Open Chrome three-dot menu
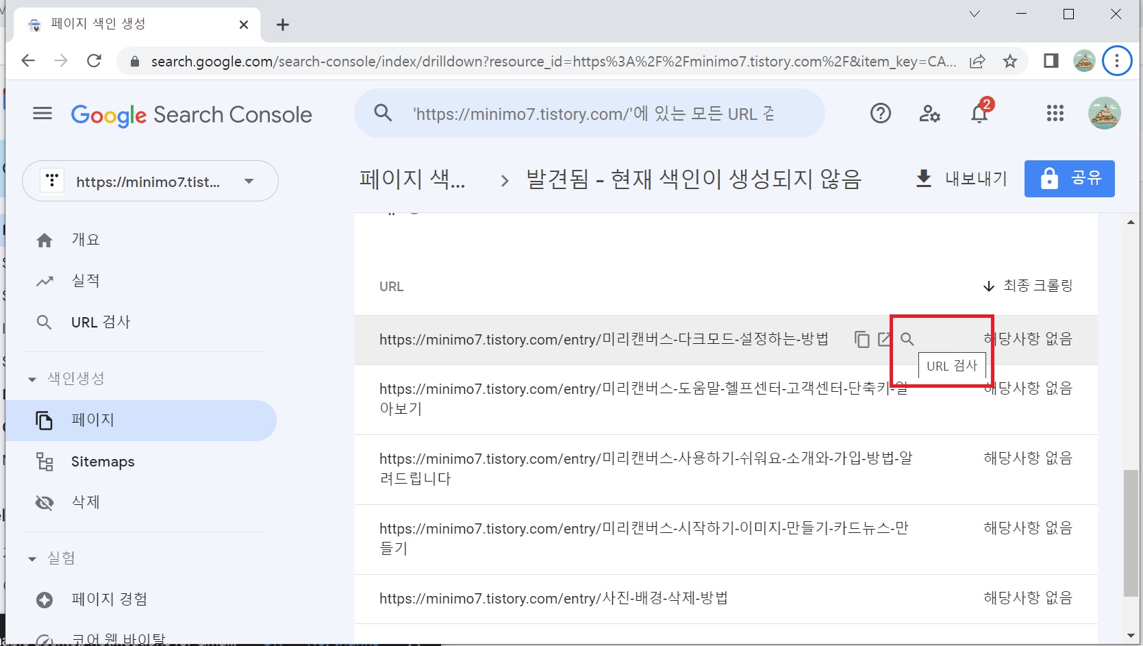The width and height of the screenshot is (1143, 646). [1117, 61]
